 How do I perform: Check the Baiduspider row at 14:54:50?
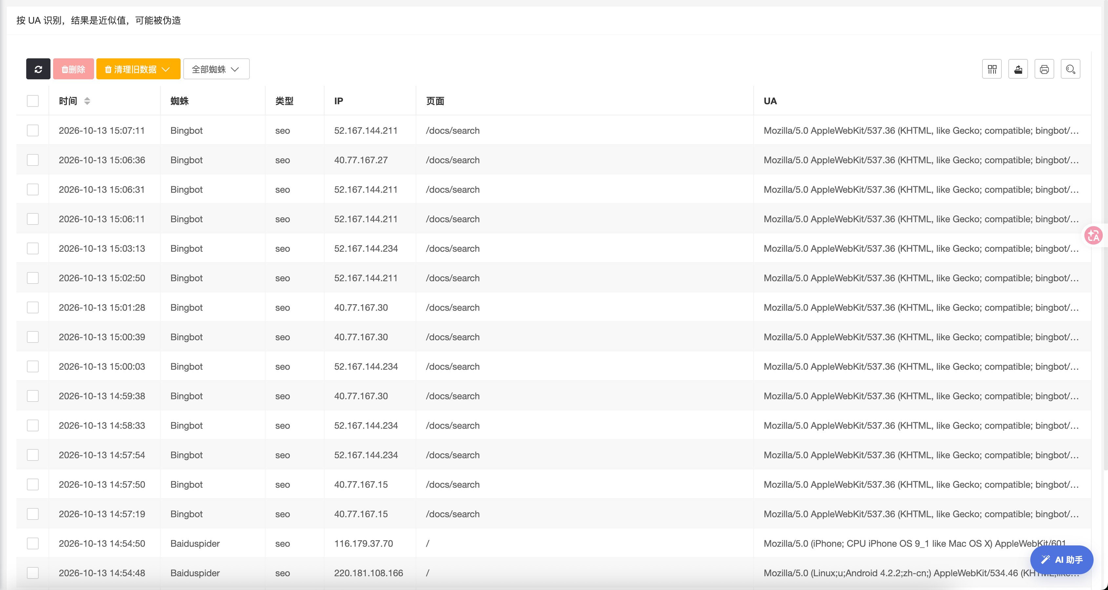click(33, 543)
